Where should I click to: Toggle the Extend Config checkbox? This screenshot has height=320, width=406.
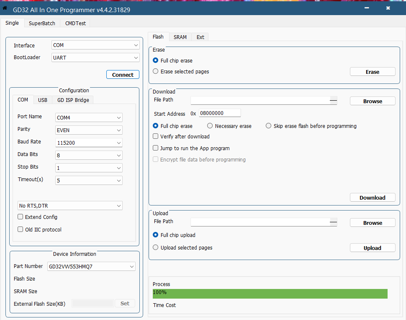[x=21, y=217]
